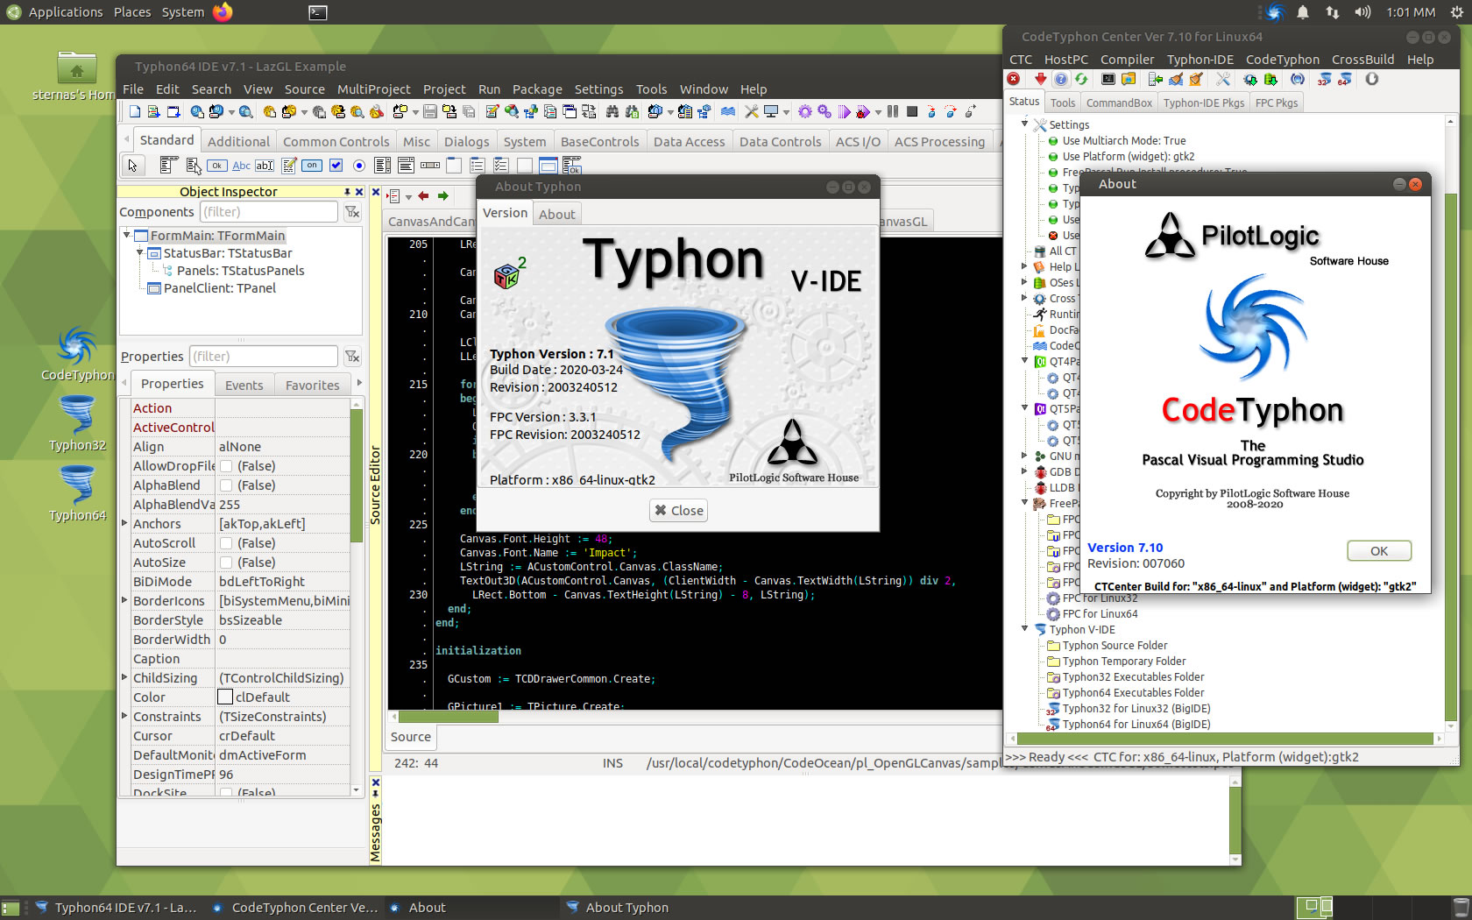
Task: Select the TEdit 'abI' component icon
Action: (265, 165)
